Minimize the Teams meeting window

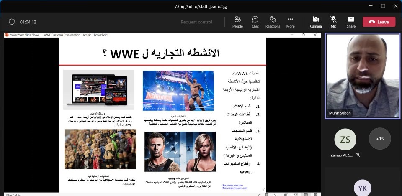pos(371,6)
